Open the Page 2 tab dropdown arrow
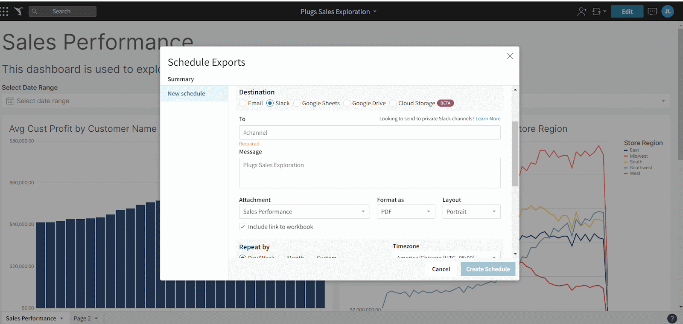The image size is (683, 324). 96,318
